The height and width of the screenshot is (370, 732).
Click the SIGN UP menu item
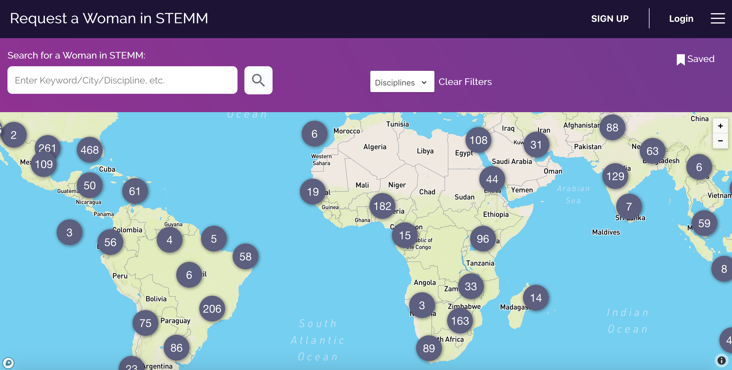pyautogui.click(x=610, y=19)
